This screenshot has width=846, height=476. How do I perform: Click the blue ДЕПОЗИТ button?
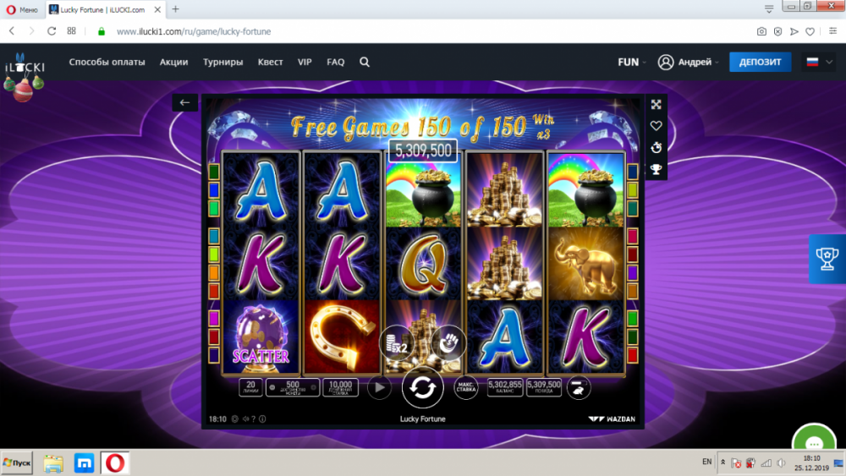(x=760, y=62)
